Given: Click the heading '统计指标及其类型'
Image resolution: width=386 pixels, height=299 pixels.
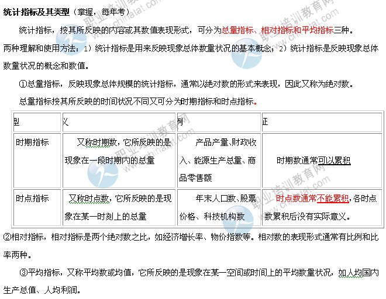Looking at the screenshot, I should 36,12.
